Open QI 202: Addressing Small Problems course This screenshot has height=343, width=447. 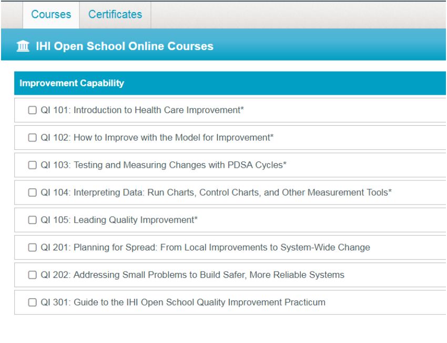coord(192,275)
